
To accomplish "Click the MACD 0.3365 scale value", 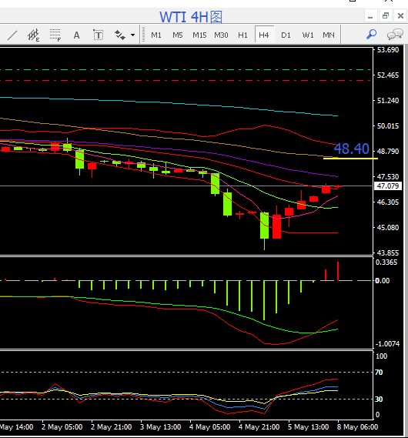I will 386,262.
